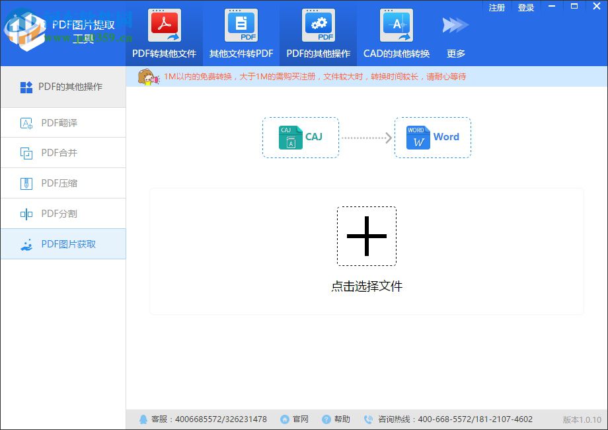Collapse the PDF的其他操作 sidebar header
The image size is (608, 430).
click(63, 86)
